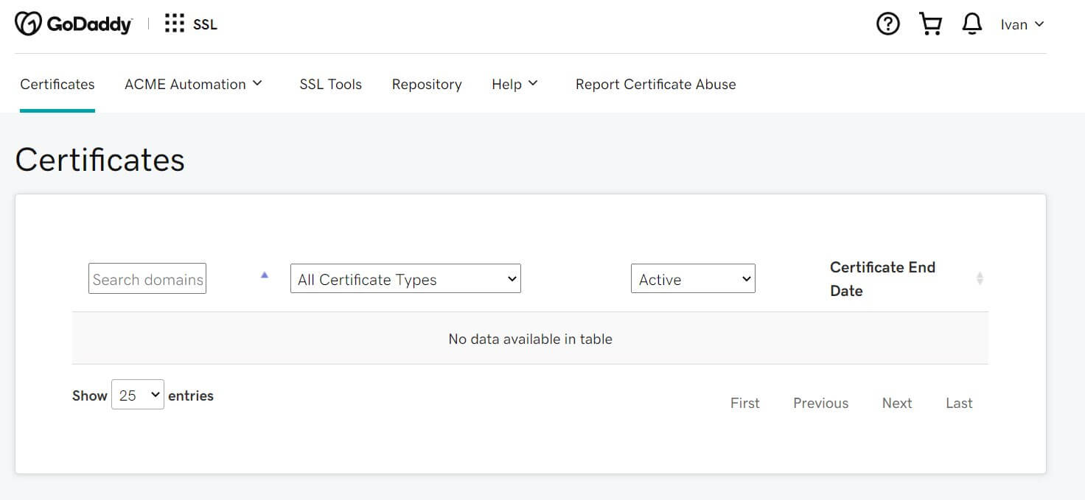Open the All Certificate Types dropdown
Image resolution: width=1085 pixels, height=500 pixels.
pos(405,278)
